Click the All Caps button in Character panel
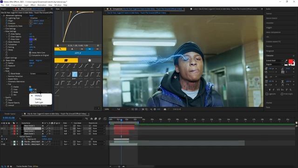Viewport: 298px width, 168px height. tap(278, 90)
